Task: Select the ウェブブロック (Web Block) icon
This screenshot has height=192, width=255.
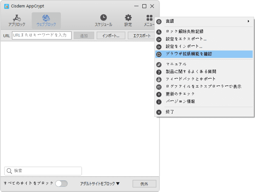Action: coord(46,18)
